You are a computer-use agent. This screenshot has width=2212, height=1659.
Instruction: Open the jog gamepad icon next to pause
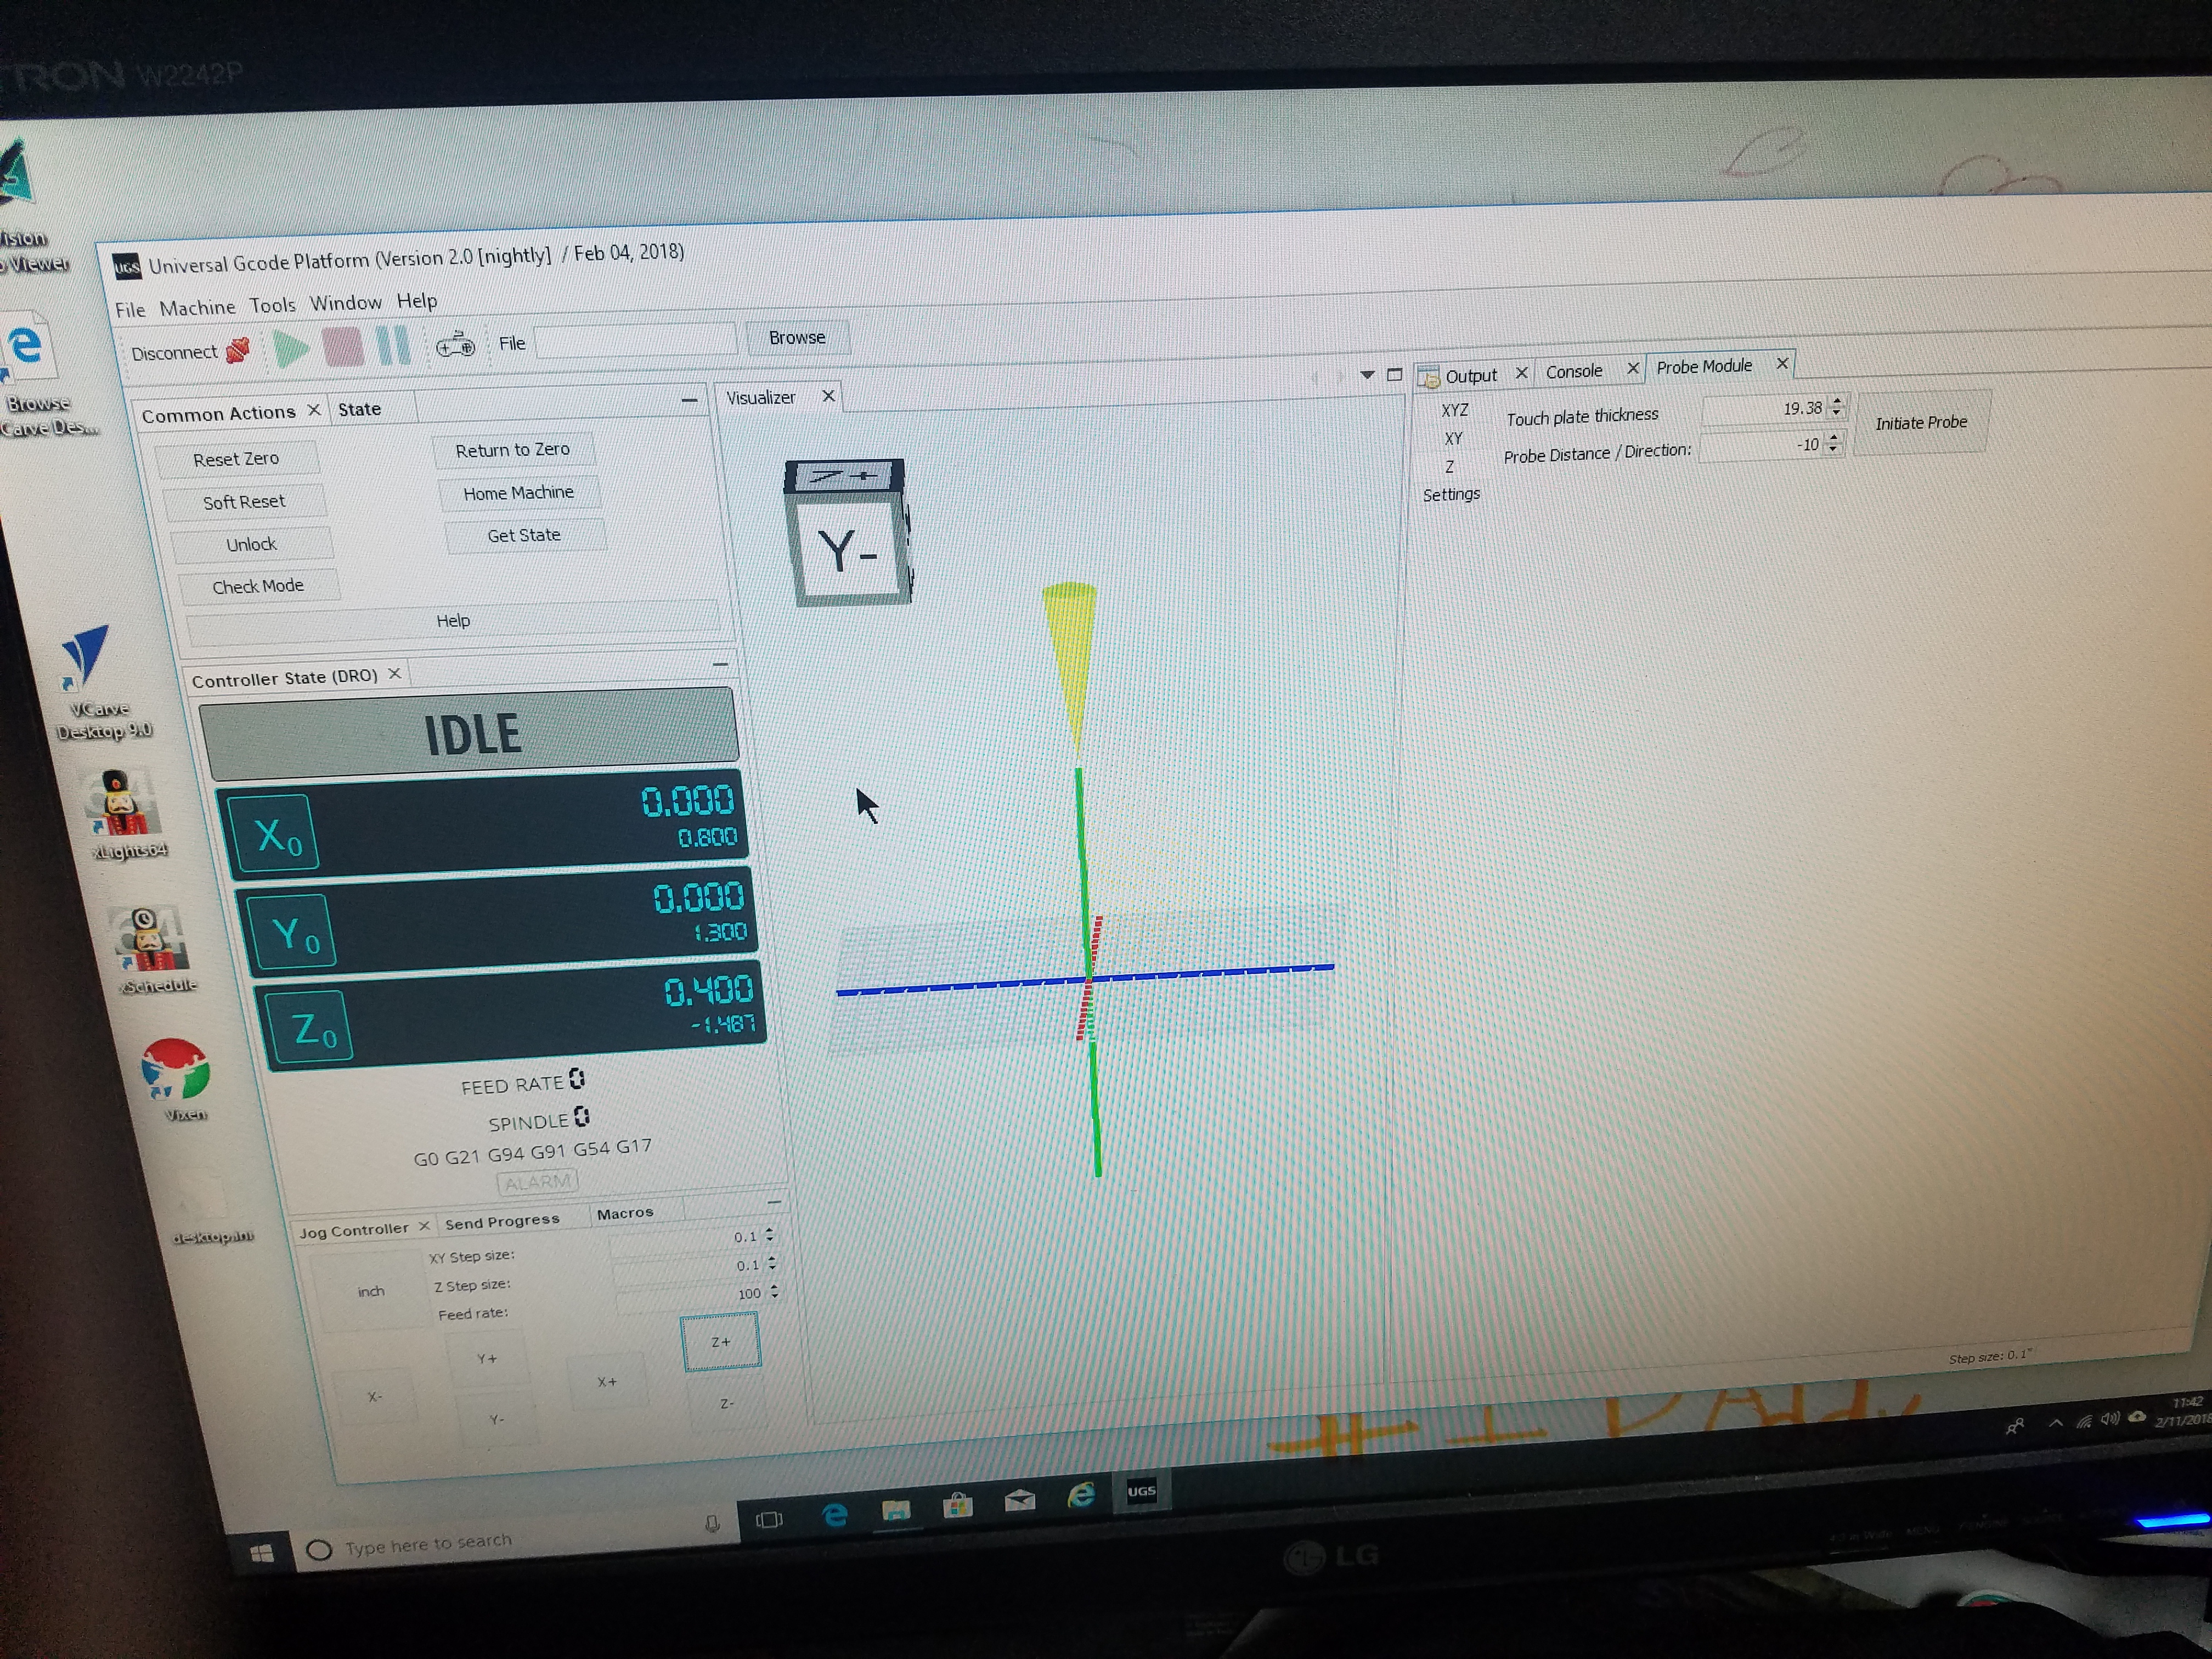[x=455, y=345]
